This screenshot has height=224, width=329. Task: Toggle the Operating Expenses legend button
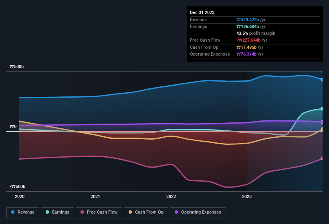point(198,213)
